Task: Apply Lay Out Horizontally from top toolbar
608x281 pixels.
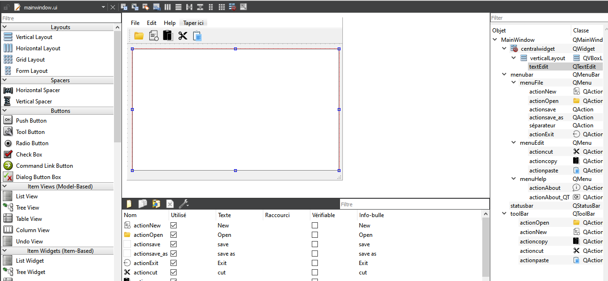Action: pos(168,7)
